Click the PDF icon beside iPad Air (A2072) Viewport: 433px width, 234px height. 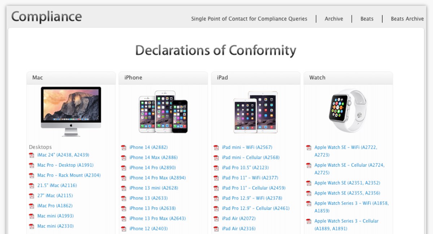click(x=216, y=219)
